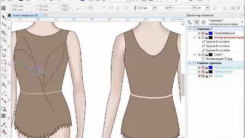Open the start arrowhead dropdown
Screen dimensions: 245x138
point(170,8)
